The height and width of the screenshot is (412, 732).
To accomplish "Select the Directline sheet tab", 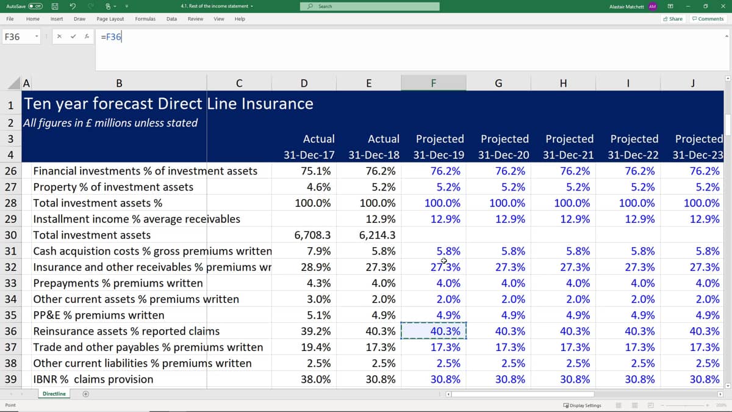I will click(x=54, y=394).
